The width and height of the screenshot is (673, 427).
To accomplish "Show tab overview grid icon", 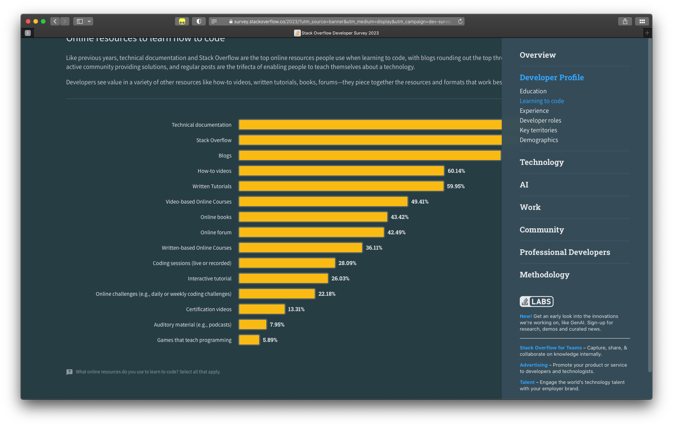I will 642,21.
